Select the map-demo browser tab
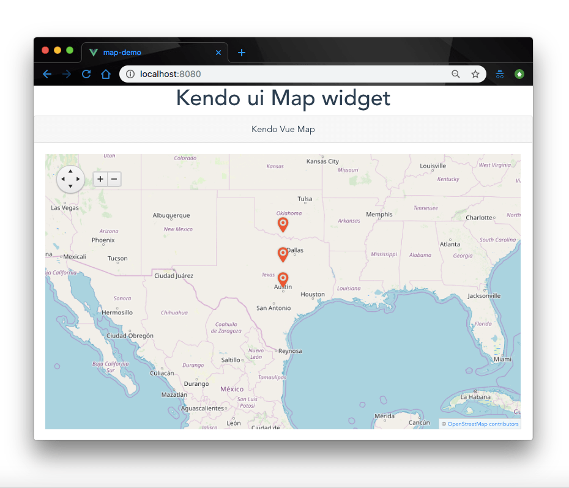The height and width of the screenshot is (488, 569). point(155,53)
